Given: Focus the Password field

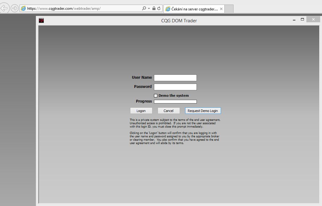Looking at the screenshot, I should click(x=175, y=87).
